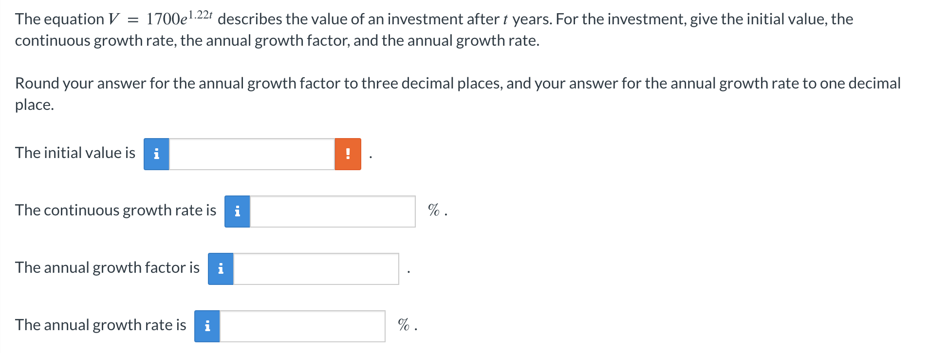Select the annual growth factor input box
The height and width of the screenshot is (353, 929).
point(316,269)
